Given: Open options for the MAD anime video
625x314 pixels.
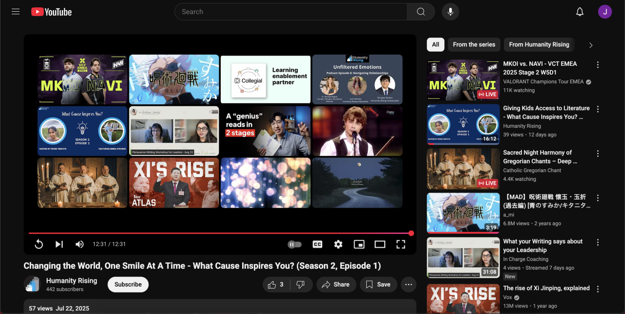Looking at the screenshot, I should 598,198.
